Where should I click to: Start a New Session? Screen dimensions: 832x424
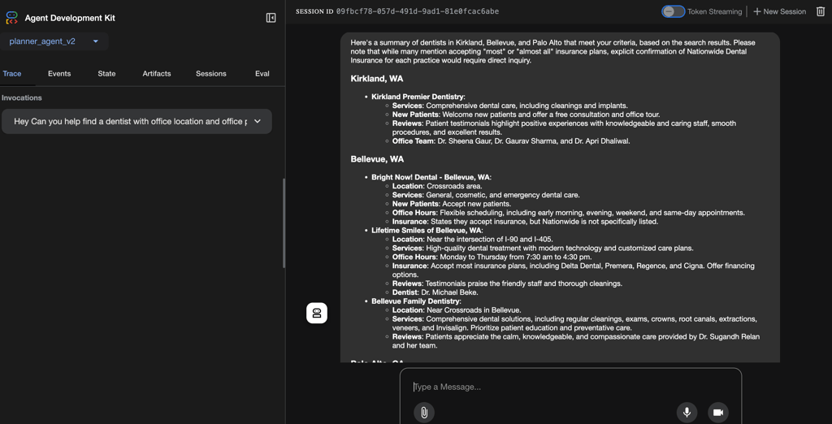click(779, 11)
